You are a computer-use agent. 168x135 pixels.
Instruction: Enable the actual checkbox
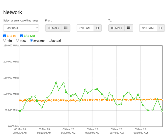50,40
